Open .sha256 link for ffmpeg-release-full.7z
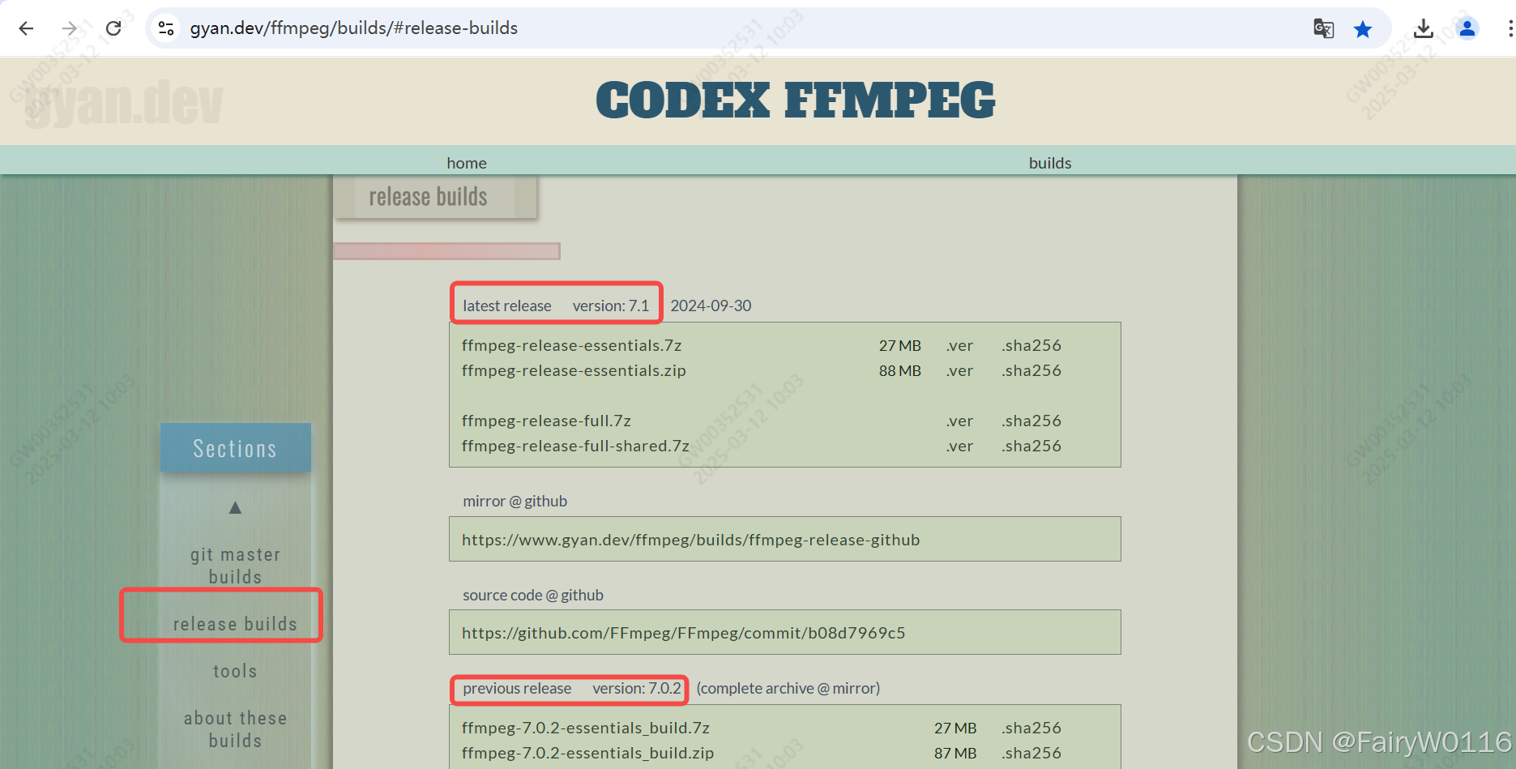The height and width of the screenshot is (769, 1516). coord(1031,421)
